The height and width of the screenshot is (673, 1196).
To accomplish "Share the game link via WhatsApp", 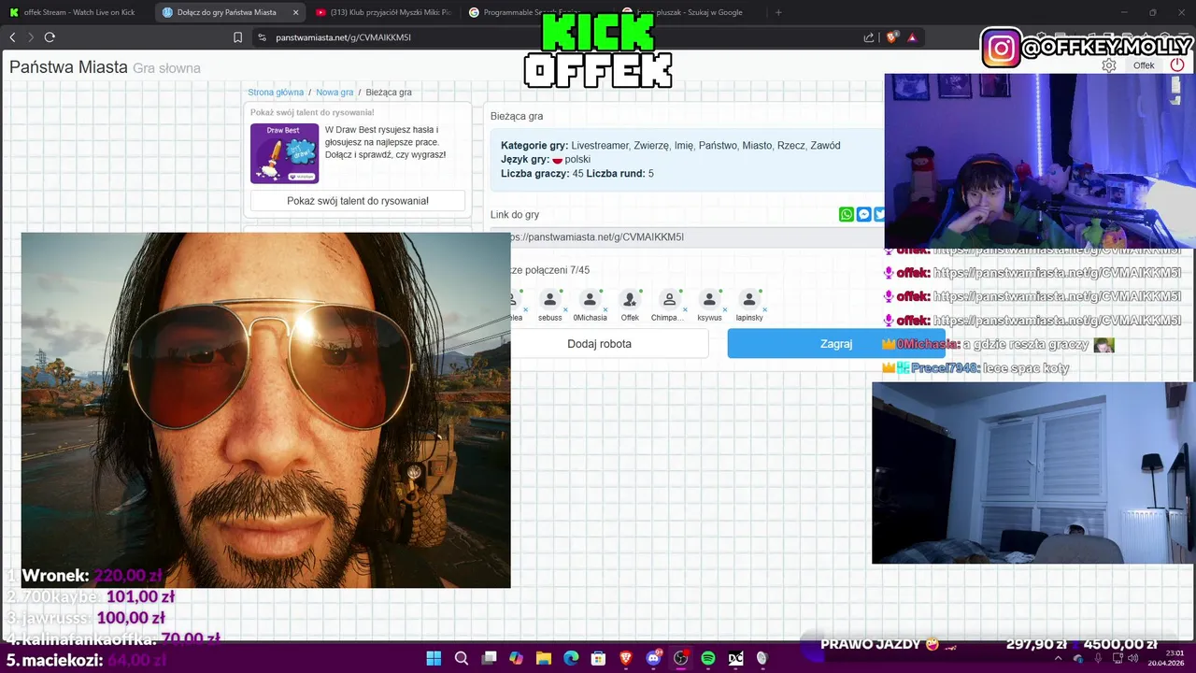I will (847, 214).
